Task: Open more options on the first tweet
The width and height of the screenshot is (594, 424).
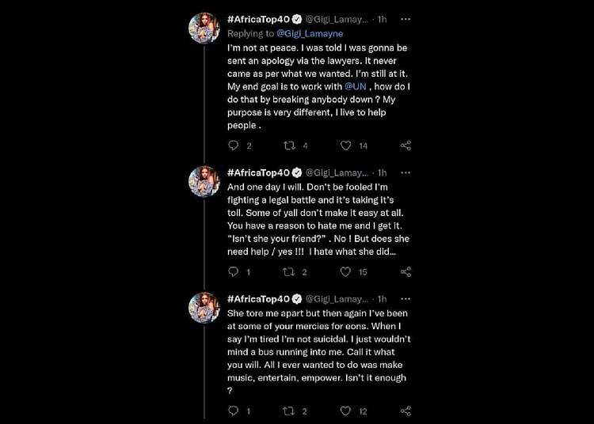Action: (406, 18)
